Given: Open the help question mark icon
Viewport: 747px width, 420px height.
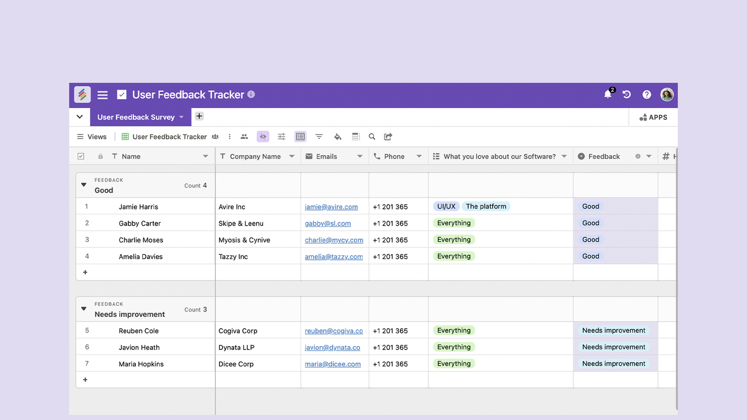Looking at the screenshot, I should (647, 95).
